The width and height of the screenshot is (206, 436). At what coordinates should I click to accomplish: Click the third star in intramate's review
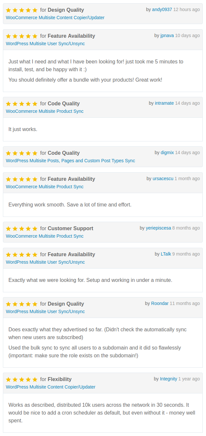pyautogui.click(x=22, y=104)
